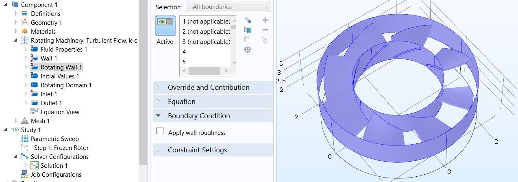Enable the Apply wall roughness checkbox
The image size is (518, 182).
pos(160,131)
